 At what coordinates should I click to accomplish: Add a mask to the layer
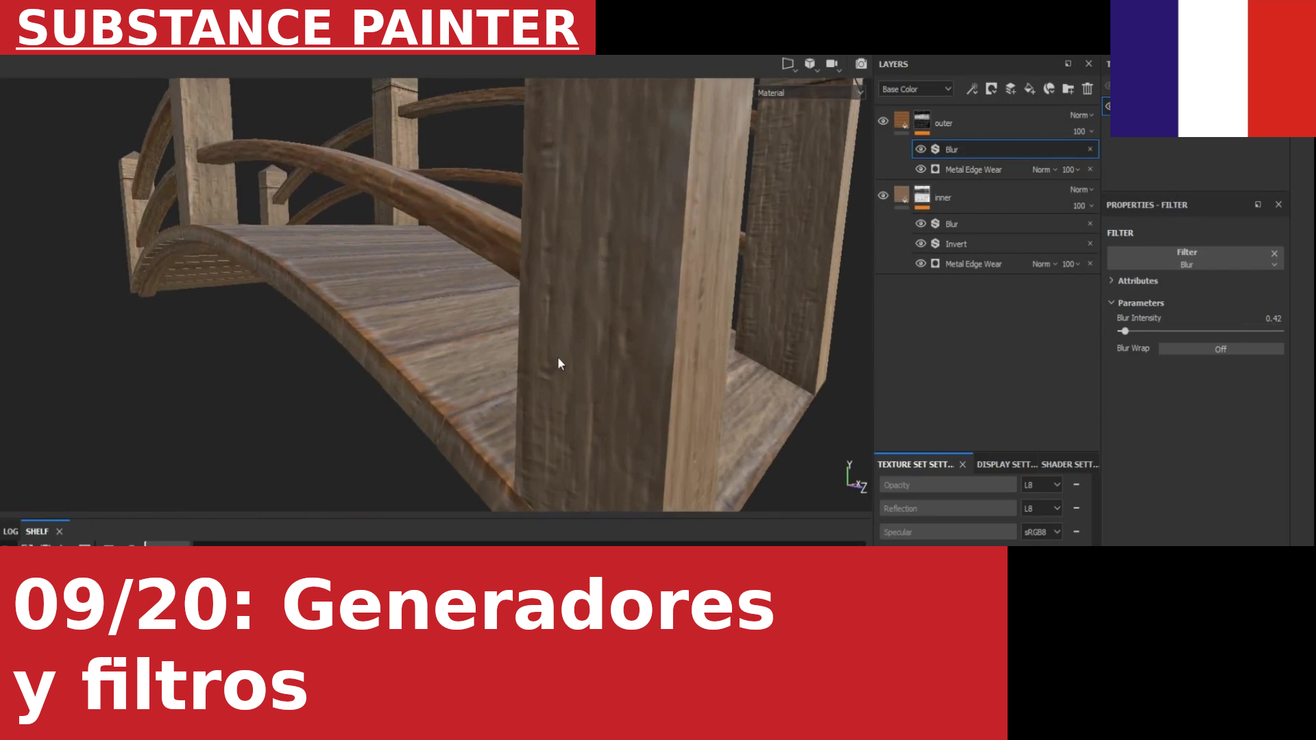pyautogui.click(x=991, y=89)
